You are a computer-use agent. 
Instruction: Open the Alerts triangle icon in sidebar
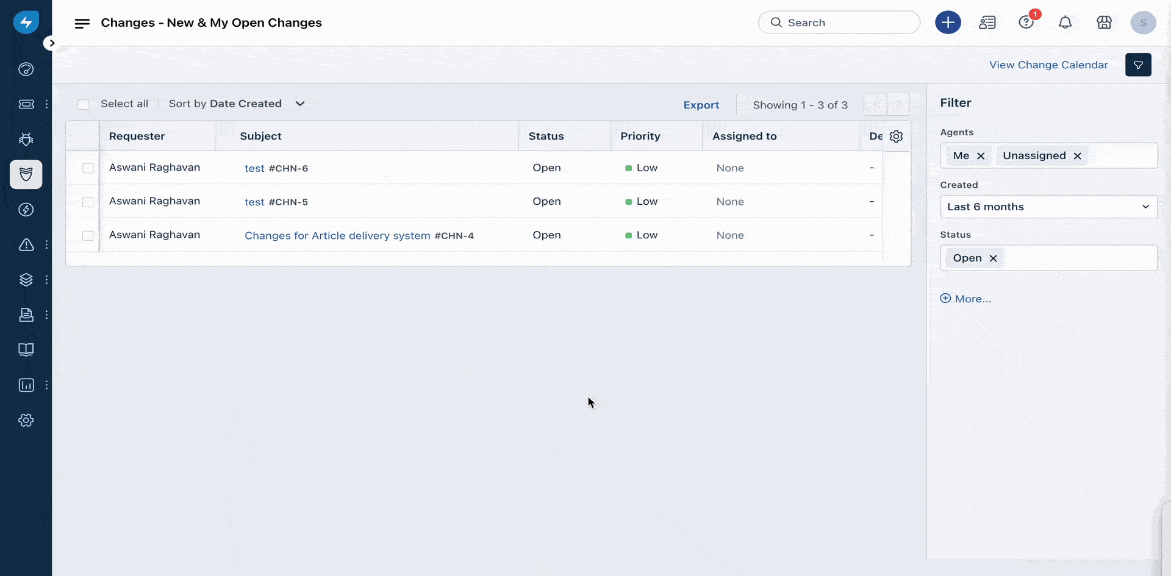coord(26,244)
